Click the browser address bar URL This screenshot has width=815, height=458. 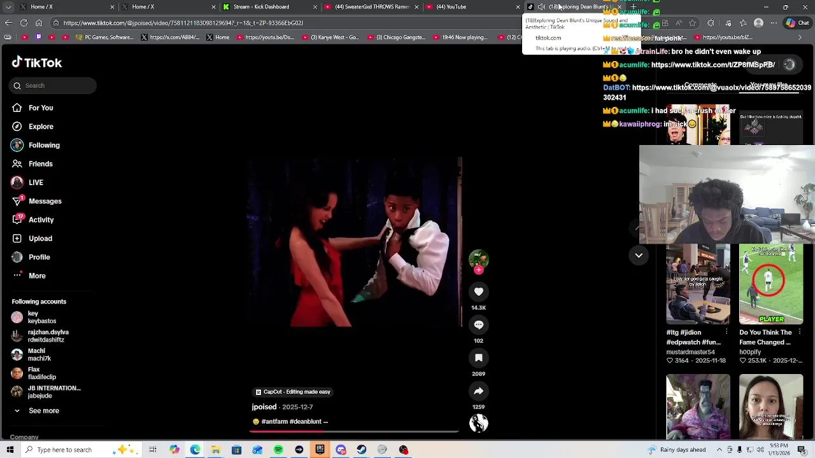(x=183, y=23)
